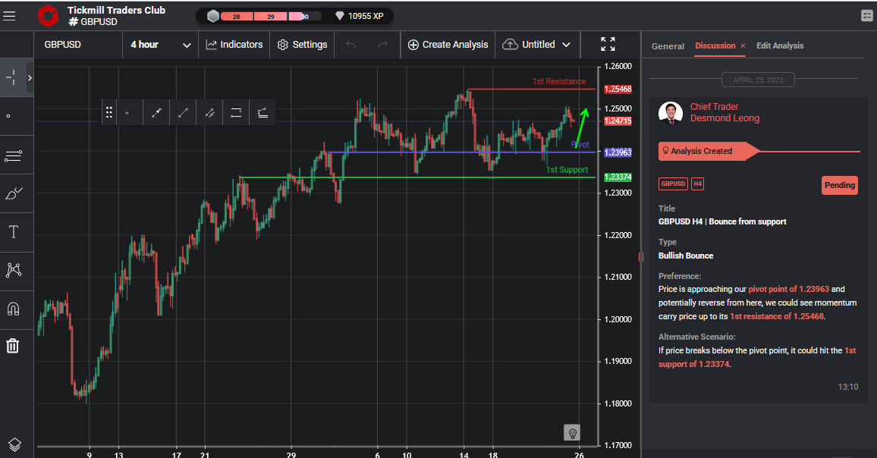Choose the parallel channel line tool
The width and height of the screenshot is (877, 458).
[x=209, y=113]
